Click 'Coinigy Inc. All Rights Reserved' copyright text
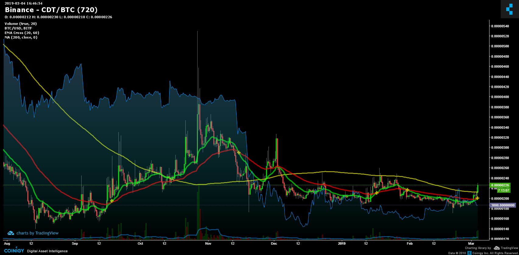This screenshot has width=519, height=255. (x=495, y=253)
